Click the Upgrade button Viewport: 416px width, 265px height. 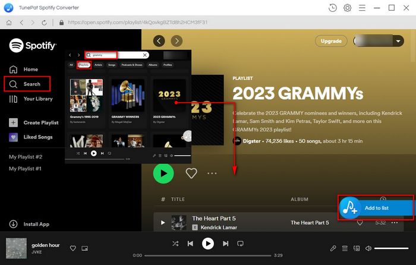click(331, 41)
